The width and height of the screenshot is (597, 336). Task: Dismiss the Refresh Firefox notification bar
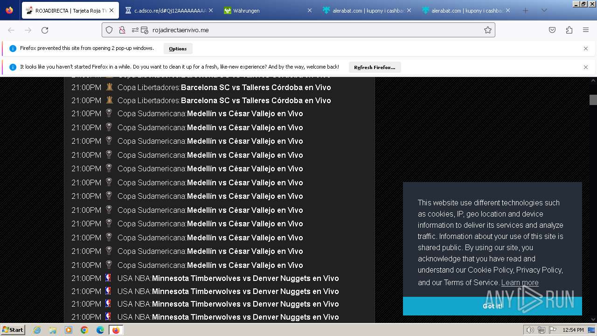point(586,67)
